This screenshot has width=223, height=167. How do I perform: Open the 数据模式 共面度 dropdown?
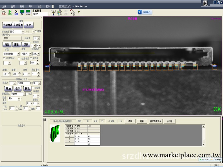click(24, 94)
